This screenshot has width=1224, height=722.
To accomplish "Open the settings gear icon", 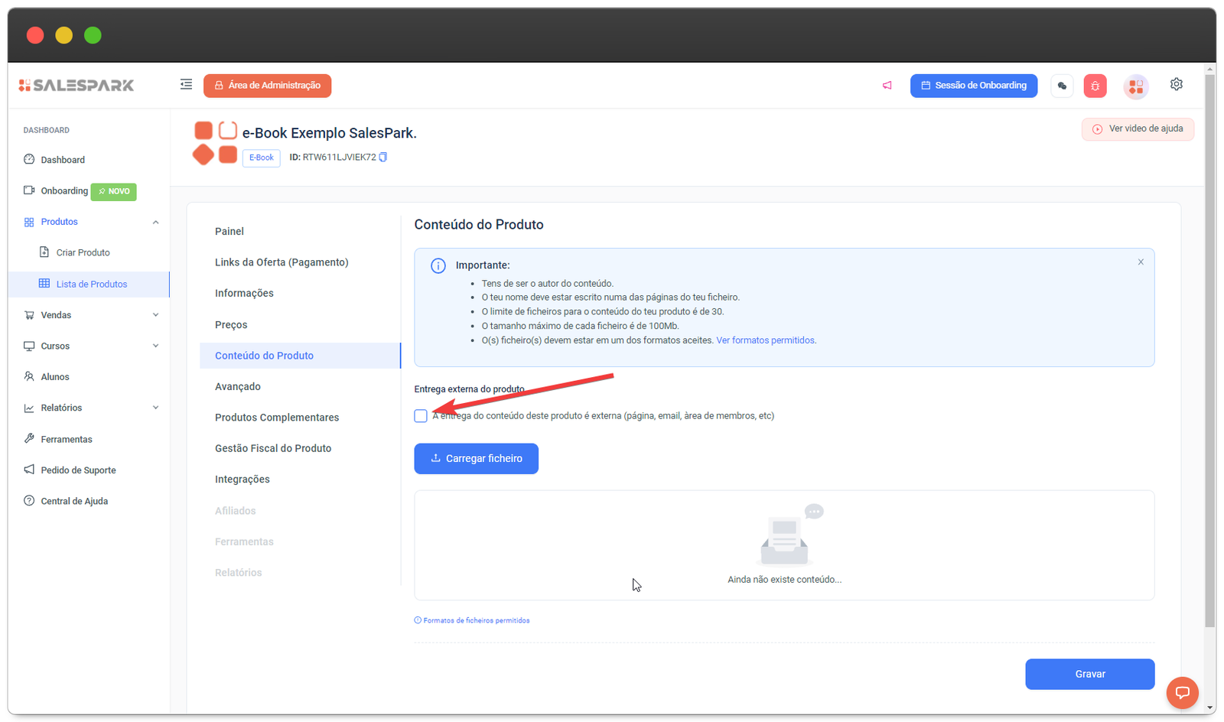I will tap(1176, 84).
